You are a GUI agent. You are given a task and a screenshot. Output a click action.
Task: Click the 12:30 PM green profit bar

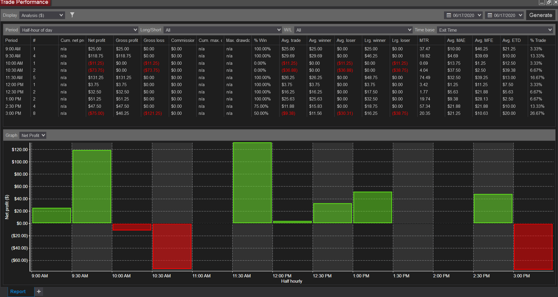coord(333,213)
